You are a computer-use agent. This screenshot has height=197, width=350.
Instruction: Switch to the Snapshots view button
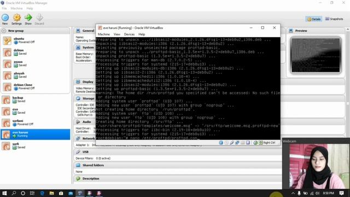click(334, 19)
